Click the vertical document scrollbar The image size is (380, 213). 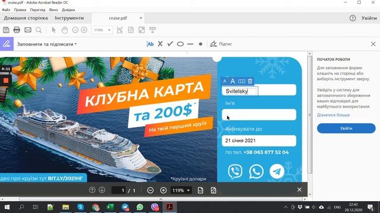pyautogui.click(x=310, y=115)
